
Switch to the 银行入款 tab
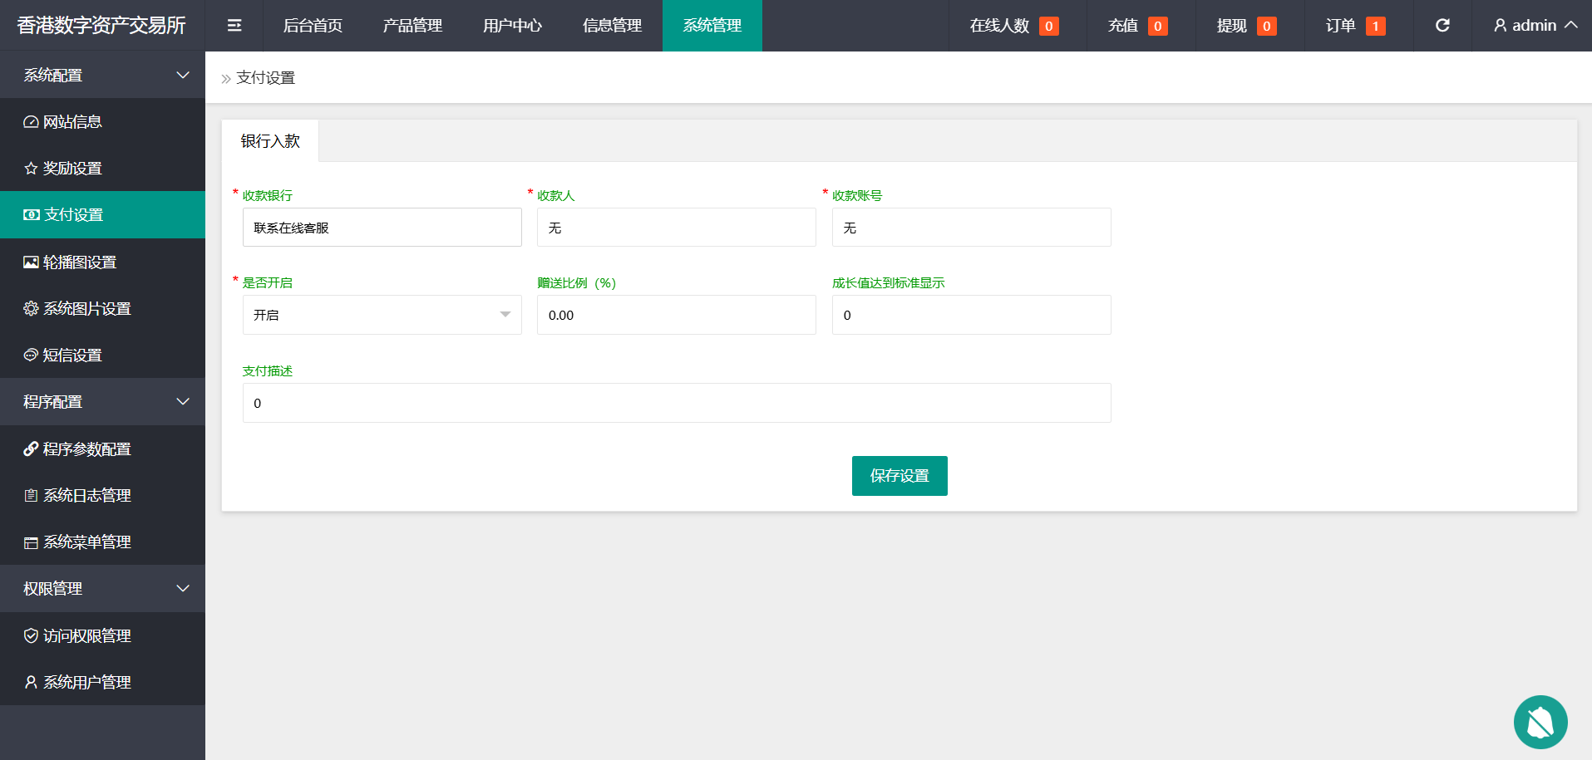[x=270, y=141]
